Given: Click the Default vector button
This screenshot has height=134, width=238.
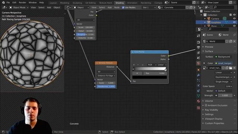Looking at the screenshot, I should point(223,91).
